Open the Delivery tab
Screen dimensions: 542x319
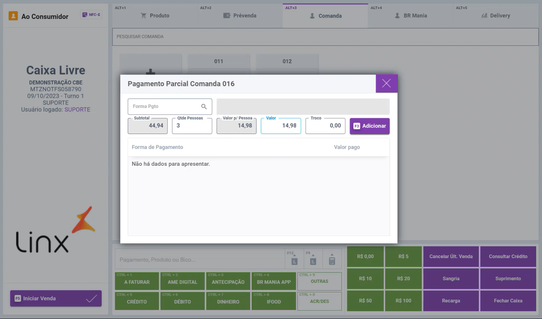coord(496,16)
